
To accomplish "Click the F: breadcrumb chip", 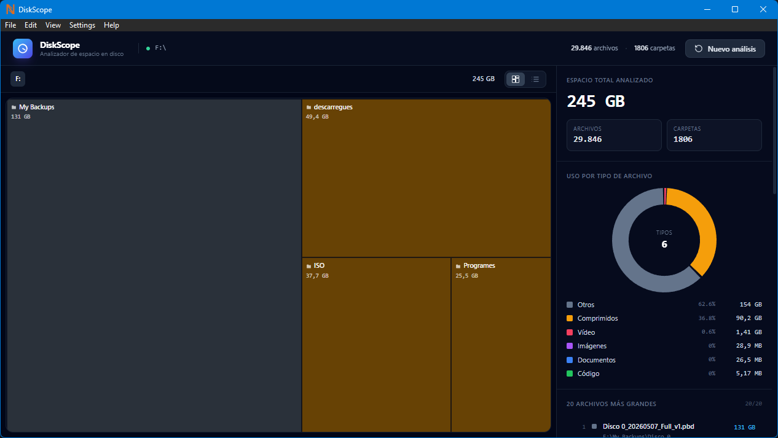I will (18, 79).
